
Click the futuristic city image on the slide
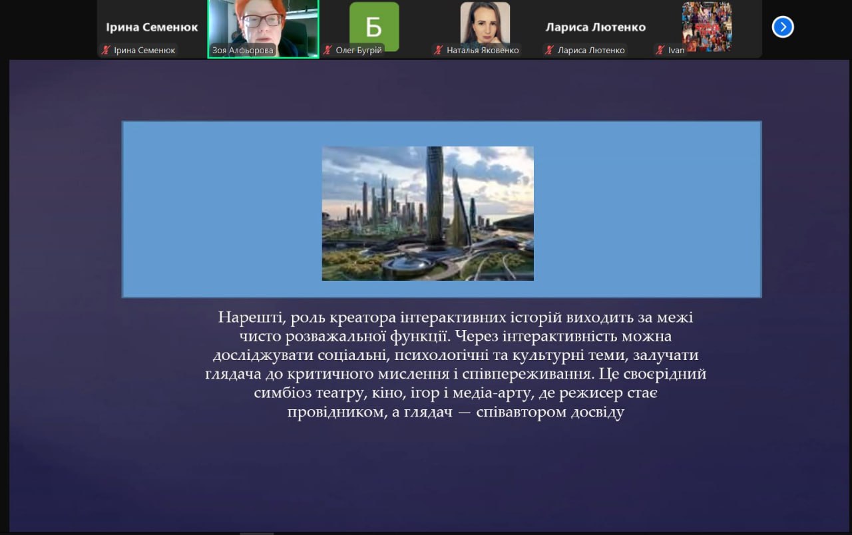pos(427,213)
